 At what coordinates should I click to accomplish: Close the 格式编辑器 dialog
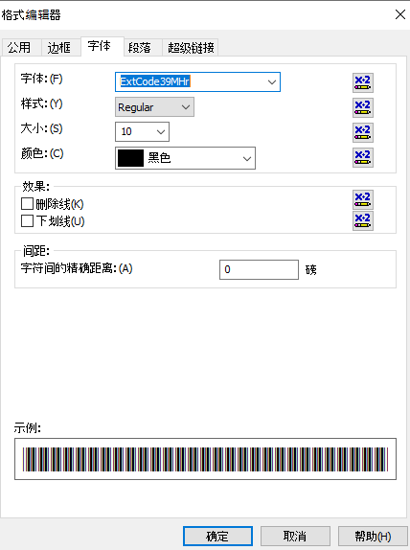point(400,14)
